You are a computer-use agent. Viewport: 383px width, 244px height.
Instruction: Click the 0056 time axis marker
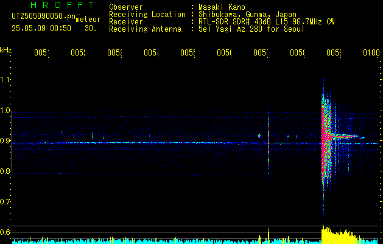pyautogui.click(x=225, y=52)
